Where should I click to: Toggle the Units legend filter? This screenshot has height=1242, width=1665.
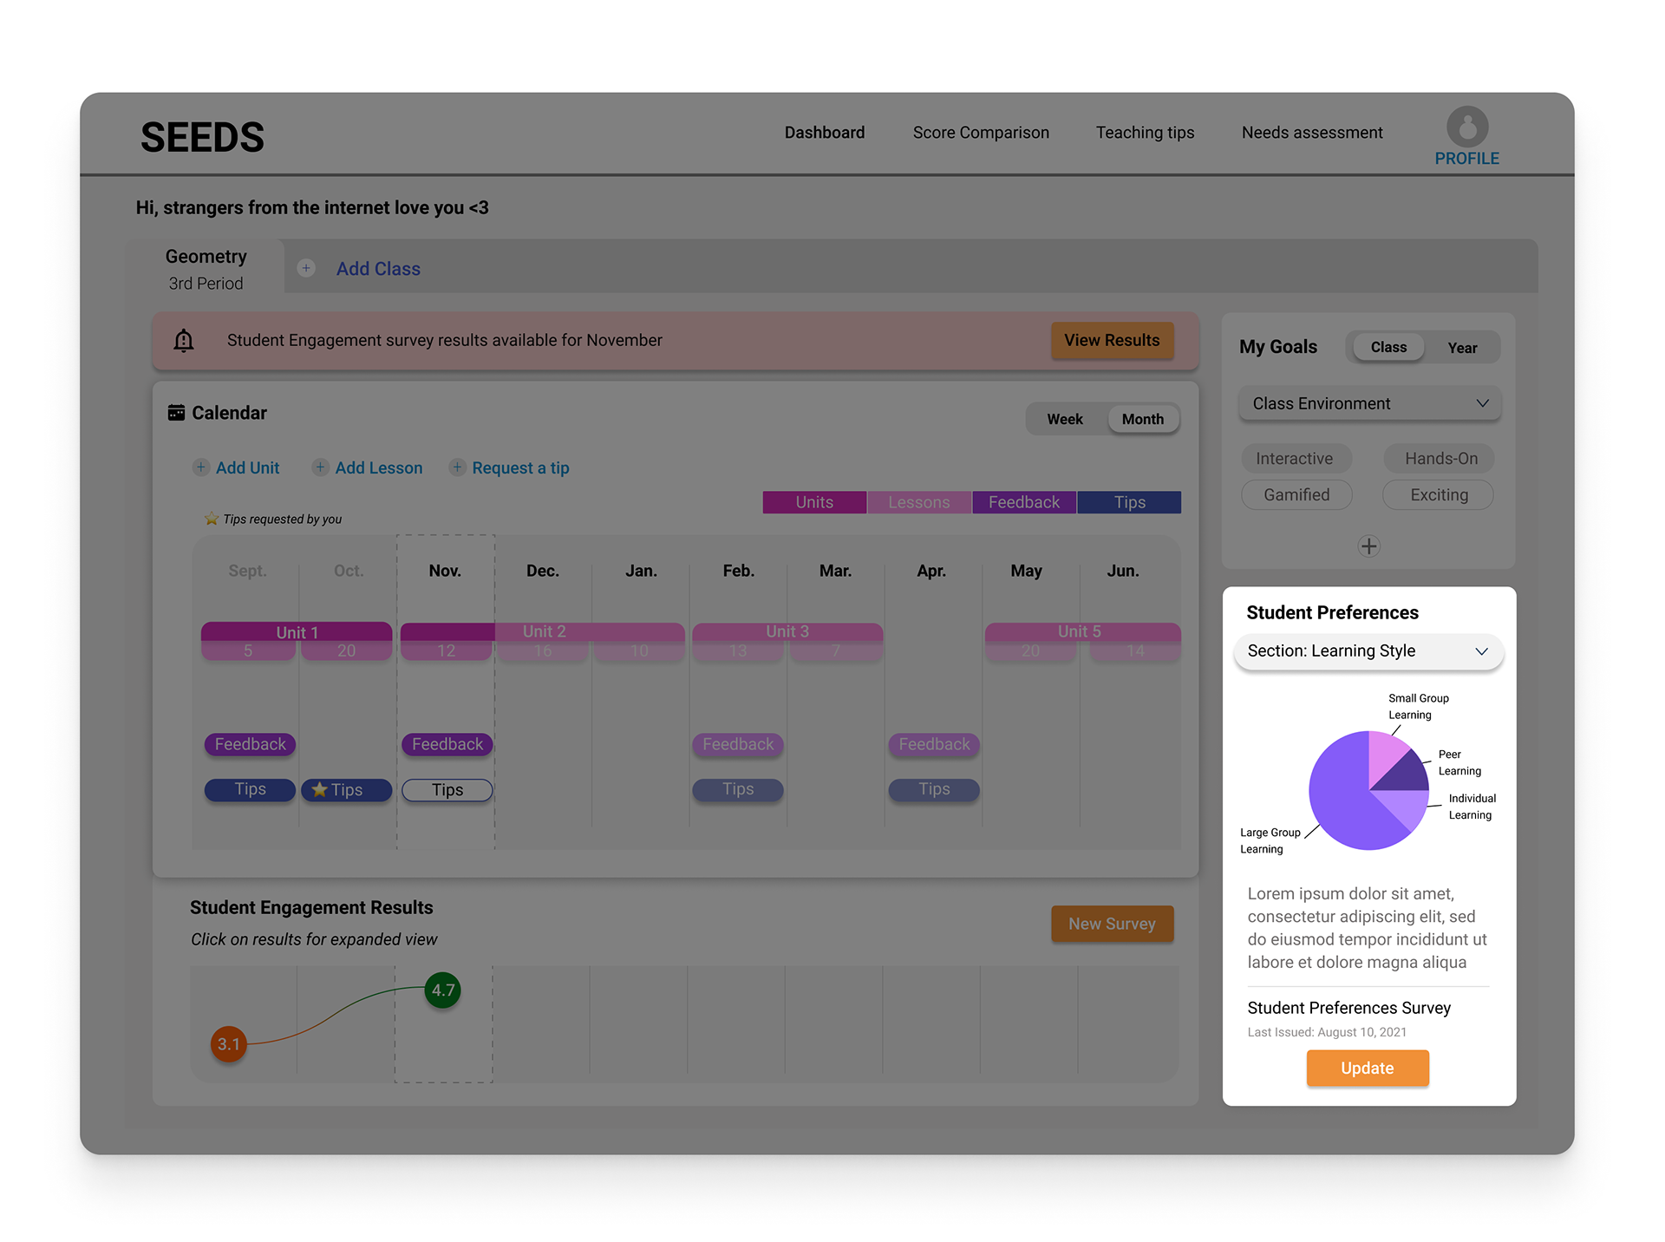pyautogui.click(x=814, y=502)
